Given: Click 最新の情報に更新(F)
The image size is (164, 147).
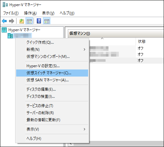Looking at the screenshot, I should coord(52,120).
